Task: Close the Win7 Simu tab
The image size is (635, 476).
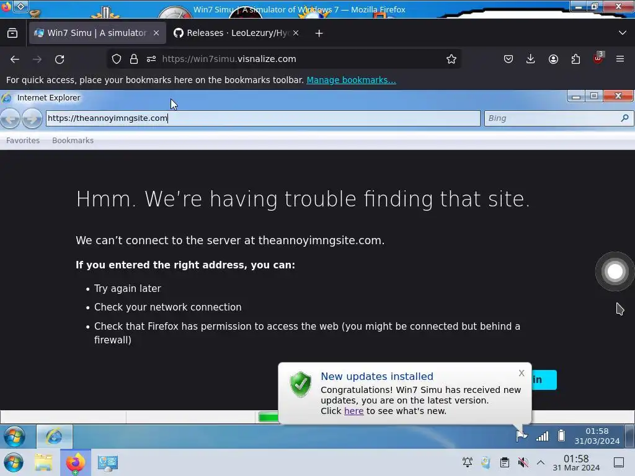Action: [156, 33]
